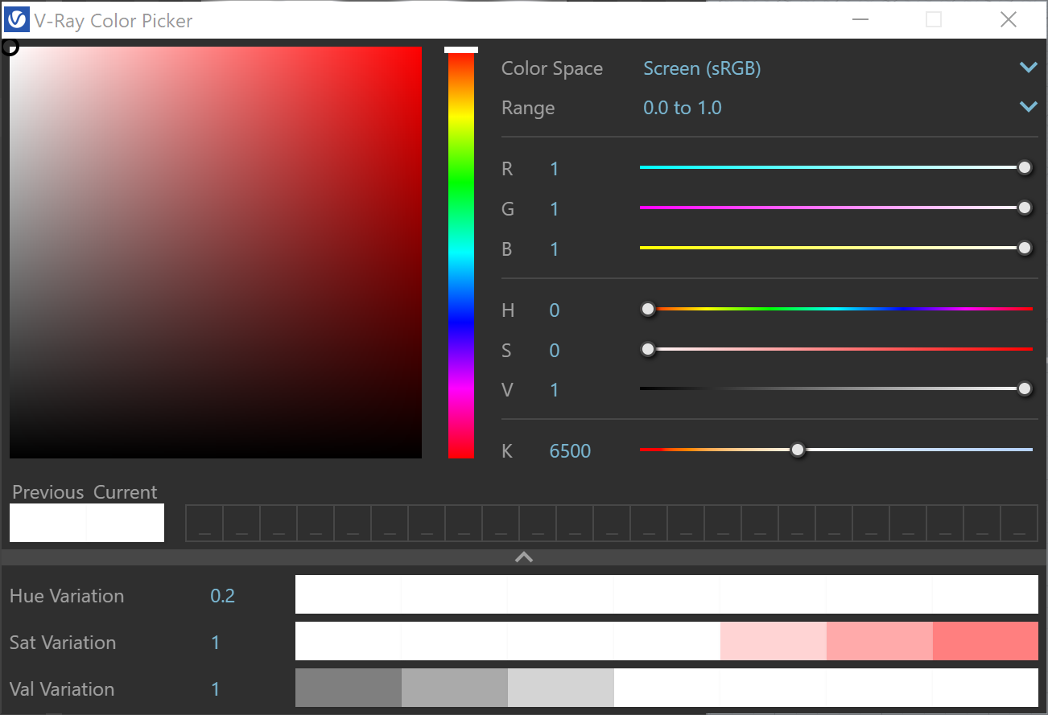Click the Val Variation value field
Screen dimensions: 1048x715
[x=216, y=689]
